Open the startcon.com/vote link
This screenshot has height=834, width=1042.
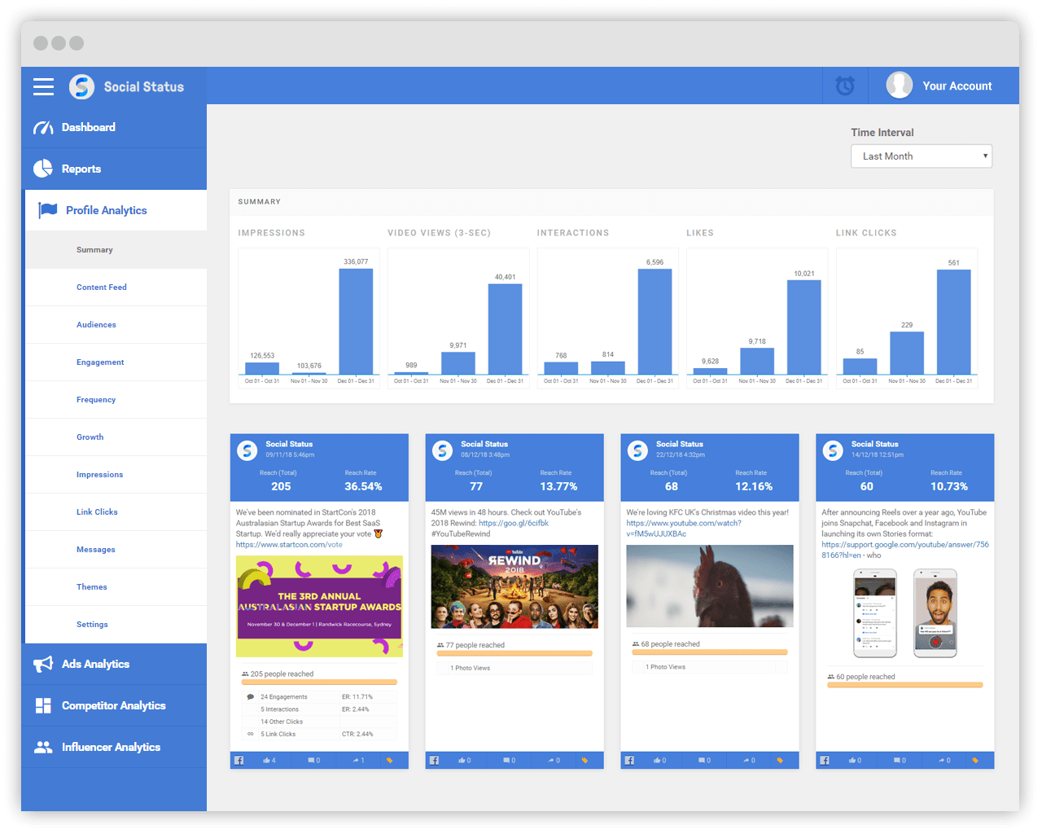[289, 545]
